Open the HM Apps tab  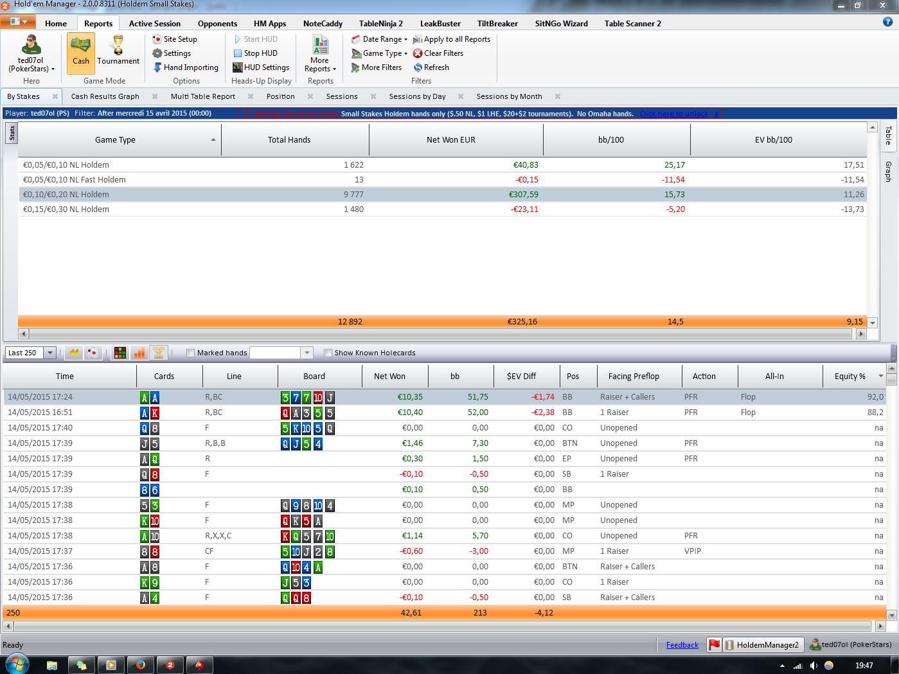tap(270, 24)
